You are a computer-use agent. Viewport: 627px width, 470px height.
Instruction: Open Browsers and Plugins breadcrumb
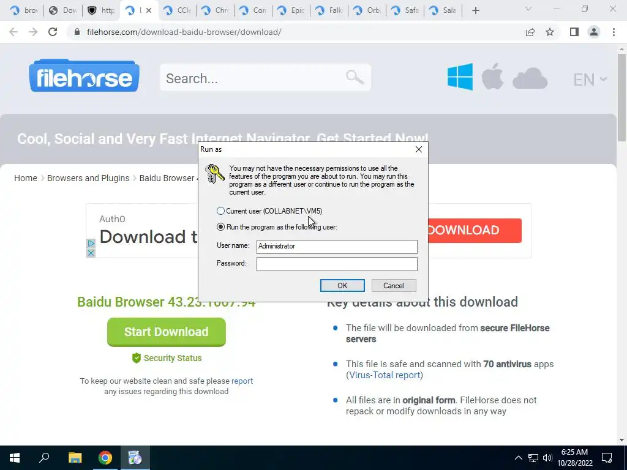pos(88,178)
